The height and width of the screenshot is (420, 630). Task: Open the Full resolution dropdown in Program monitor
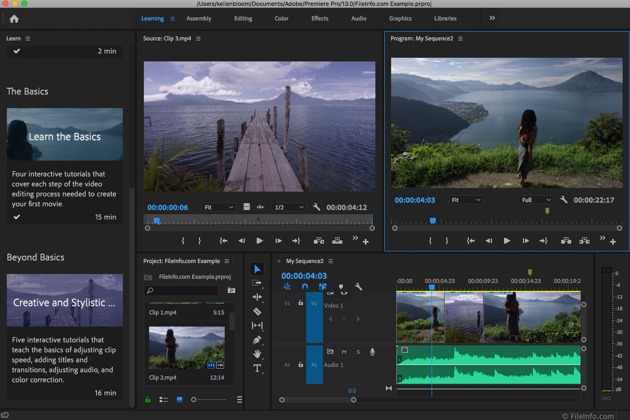point(535,199)
